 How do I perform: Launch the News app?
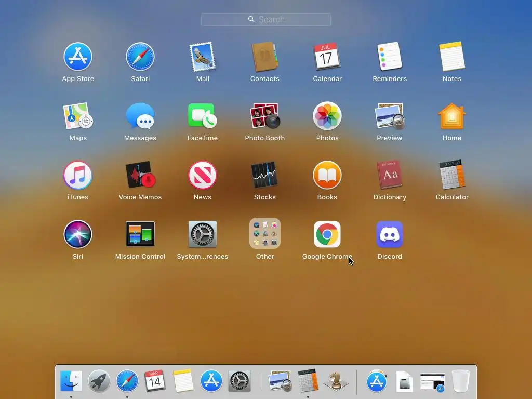(203, 175)
